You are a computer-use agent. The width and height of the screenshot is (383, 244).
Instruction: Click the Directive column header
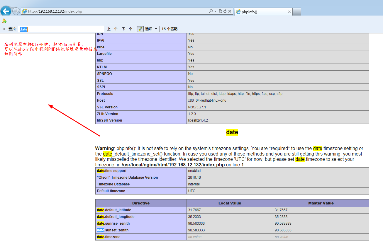[x=141, y=203]
